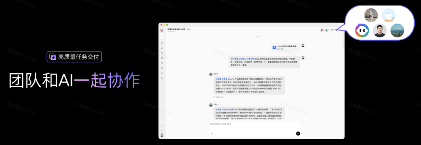Click the user profile avatar at sidebar bottom

[x=162, y=135]
